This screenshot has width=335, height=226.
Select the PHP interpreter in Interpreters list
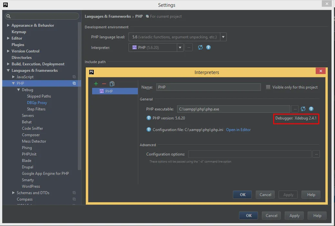[115, 91]
